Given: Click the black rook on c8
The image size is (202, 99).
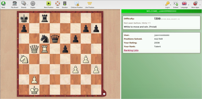Looking at the screenshot, I should [x=45, y=18].
